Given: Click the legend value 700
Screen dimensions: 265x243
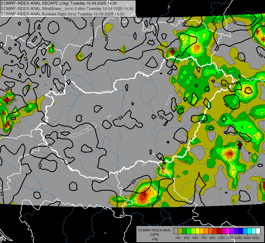Looking at the screenshot, I should pyautogui.click(x=204, y=238).
